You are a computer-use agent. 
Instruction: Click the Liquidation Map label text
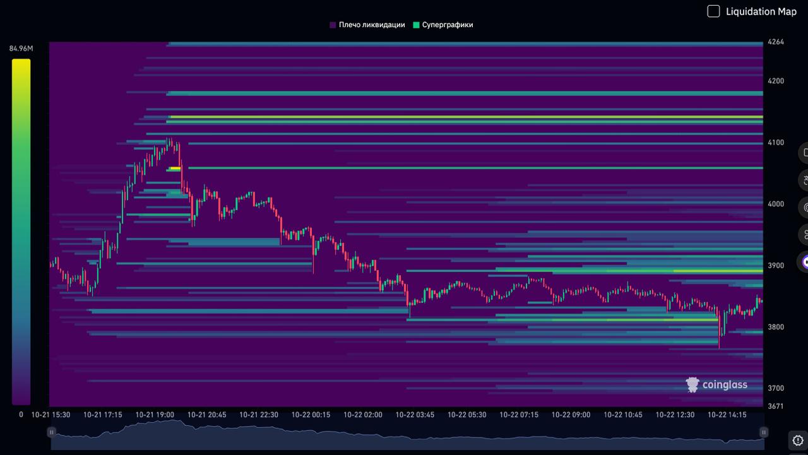761,11
